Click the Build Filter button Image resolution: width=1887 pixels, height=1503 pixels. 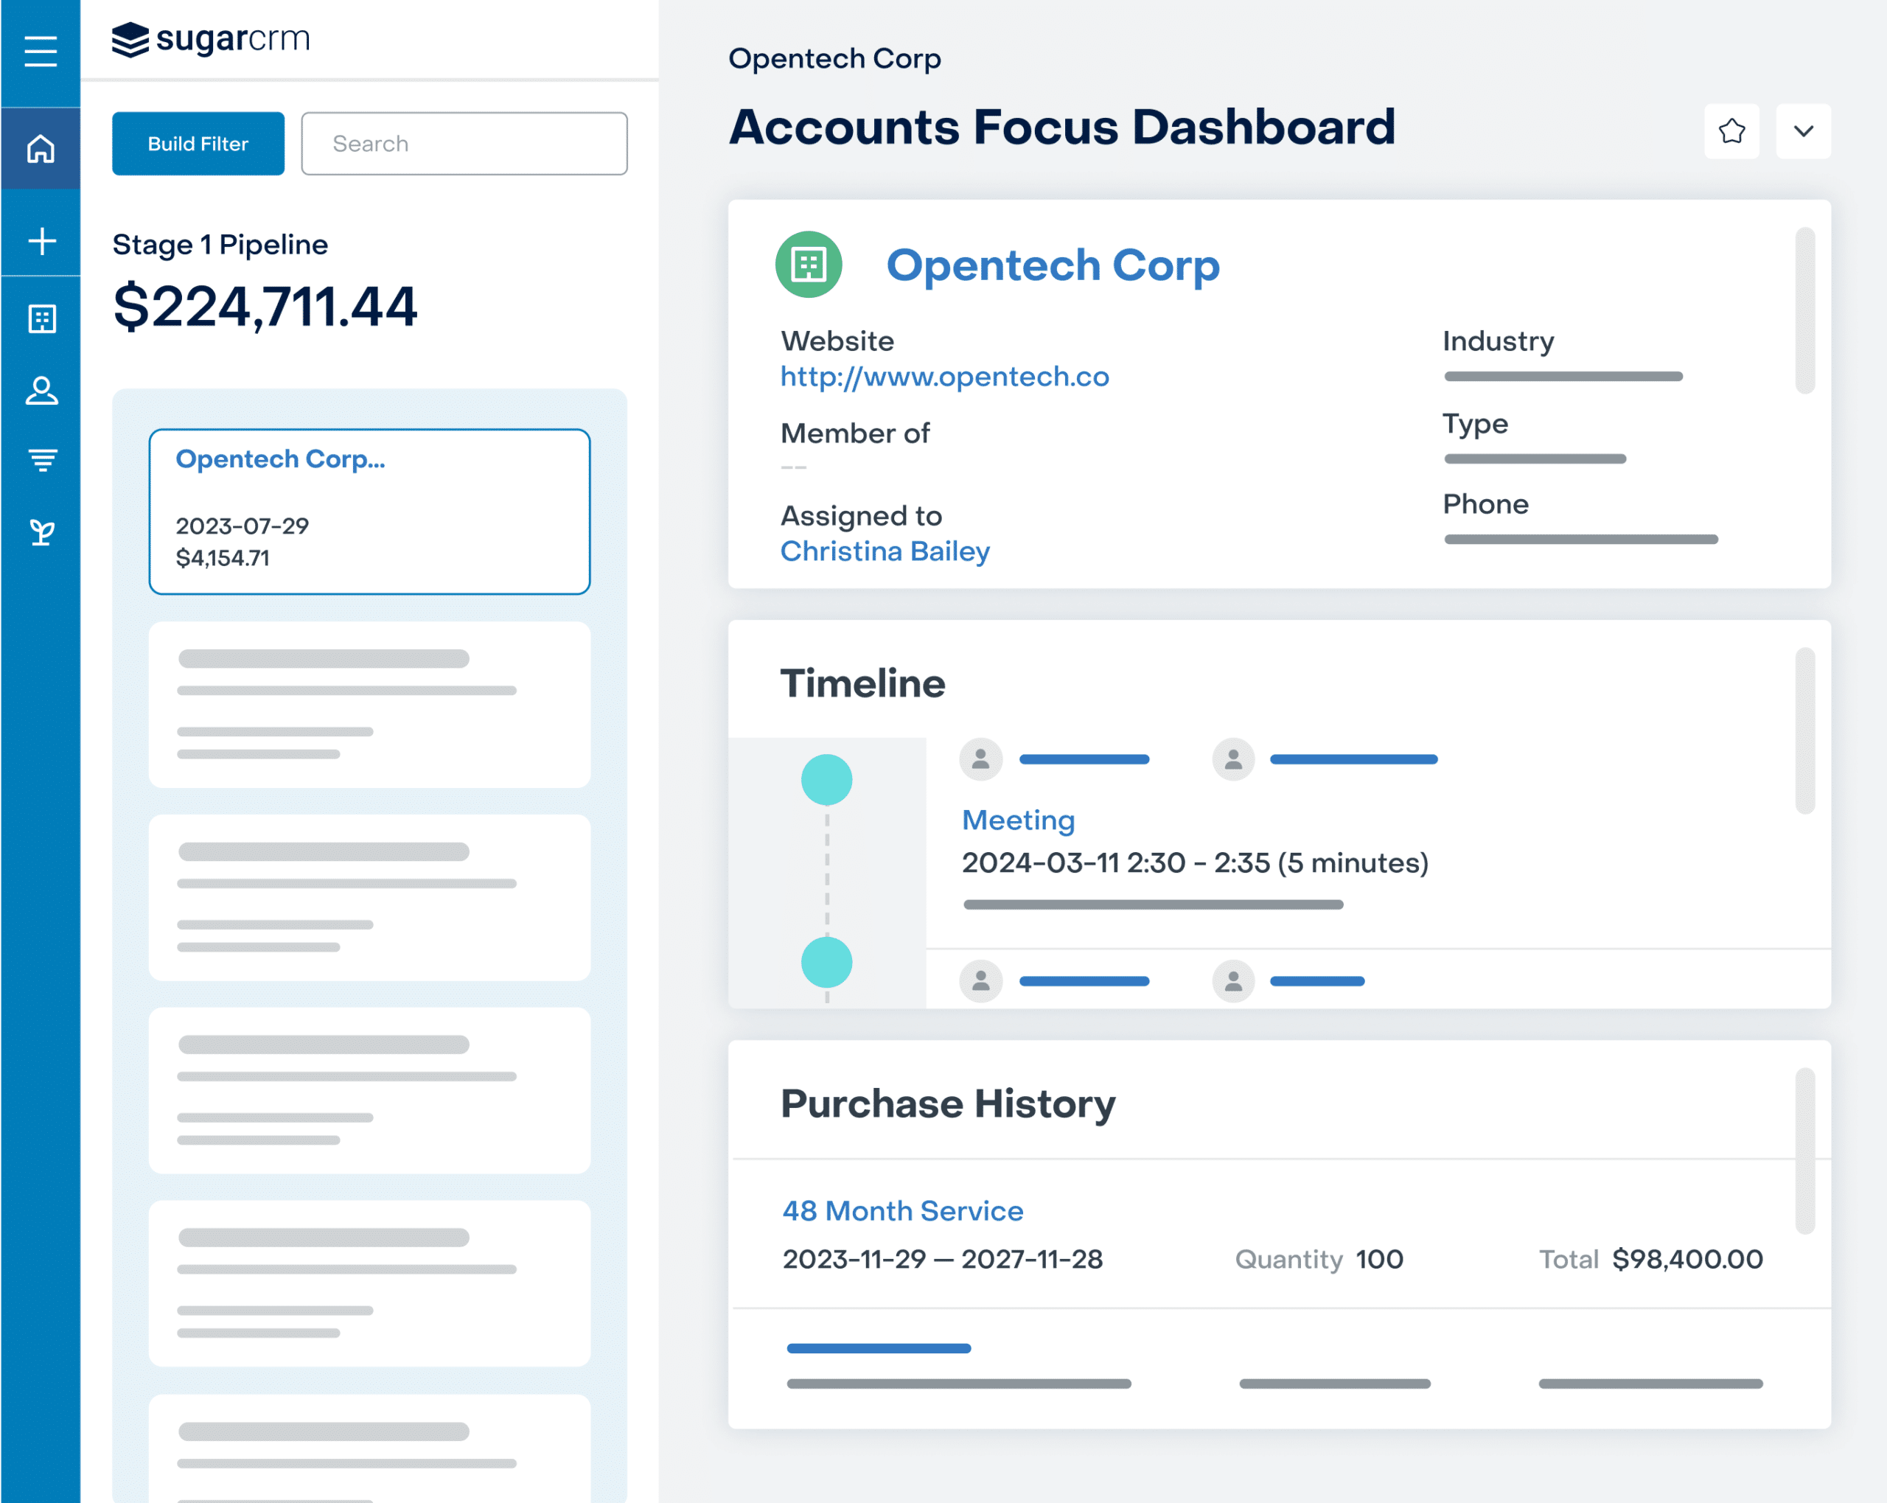(x=198, y=143)
